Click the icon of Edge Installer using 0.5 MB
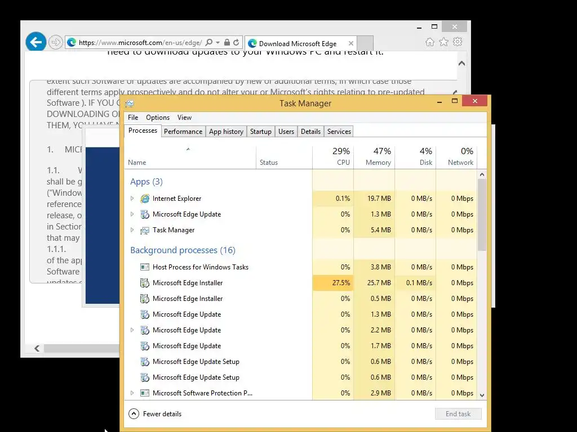This screenshot has width=577, height=432. (145, 299)
